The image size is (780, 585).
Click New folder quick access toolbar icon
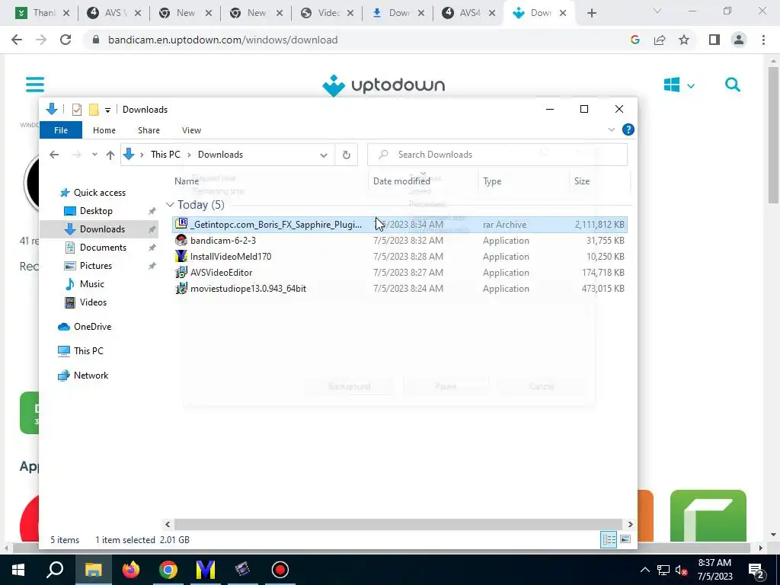94,110
